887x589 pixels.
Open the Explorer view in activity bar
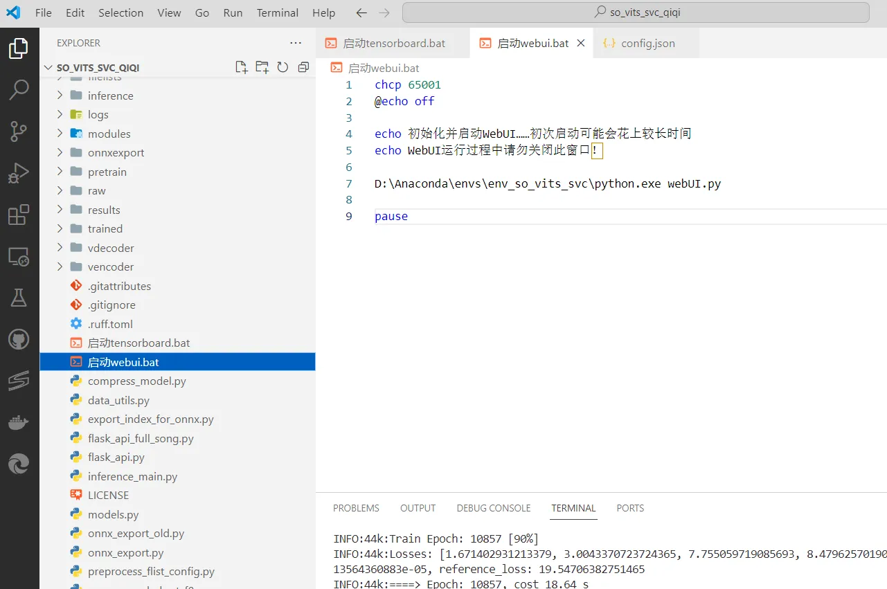(19, 48)
